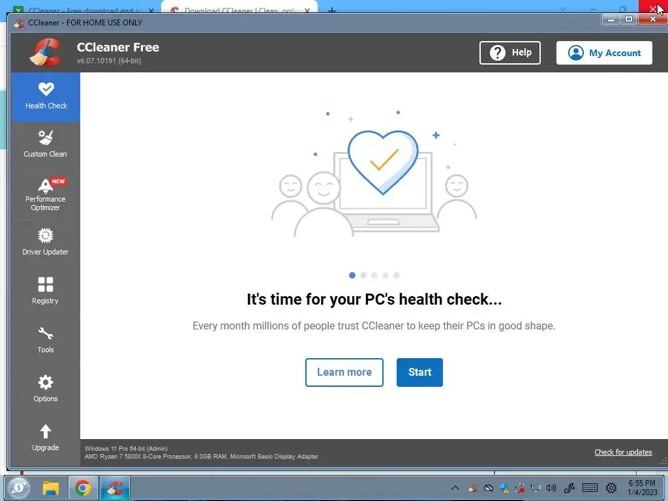This screenshot has height=501, width=668.
Task: Open the Tools section
Action: coord(46,341)
